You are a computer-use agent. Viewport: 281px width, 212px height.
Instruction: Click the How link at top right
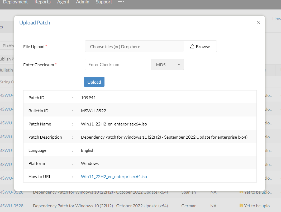click(277, 19)
